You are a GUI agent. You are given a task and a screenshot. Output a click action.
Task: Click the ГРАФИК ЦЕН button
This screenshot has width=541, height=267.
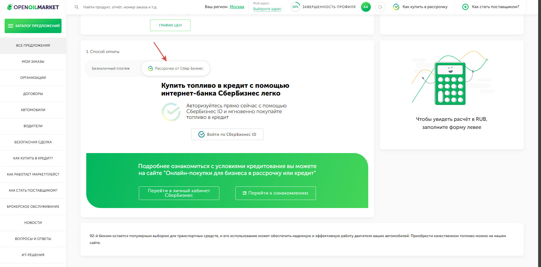coord(170,25)
